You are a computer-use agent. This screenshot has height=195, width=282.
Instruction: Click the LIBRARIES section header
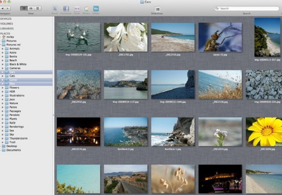coord(7,28)
